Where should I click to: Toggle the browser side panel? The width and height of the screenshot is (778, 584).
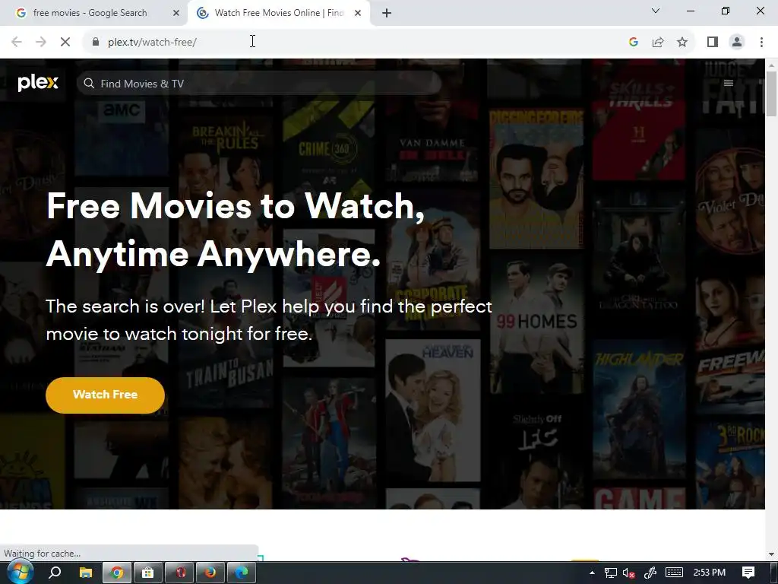pyautogui.click(x=713, y=43)
